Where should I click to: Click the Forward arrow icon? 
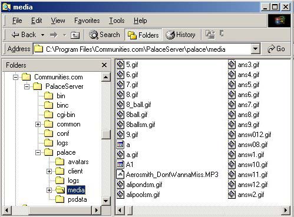pos(54,35)
